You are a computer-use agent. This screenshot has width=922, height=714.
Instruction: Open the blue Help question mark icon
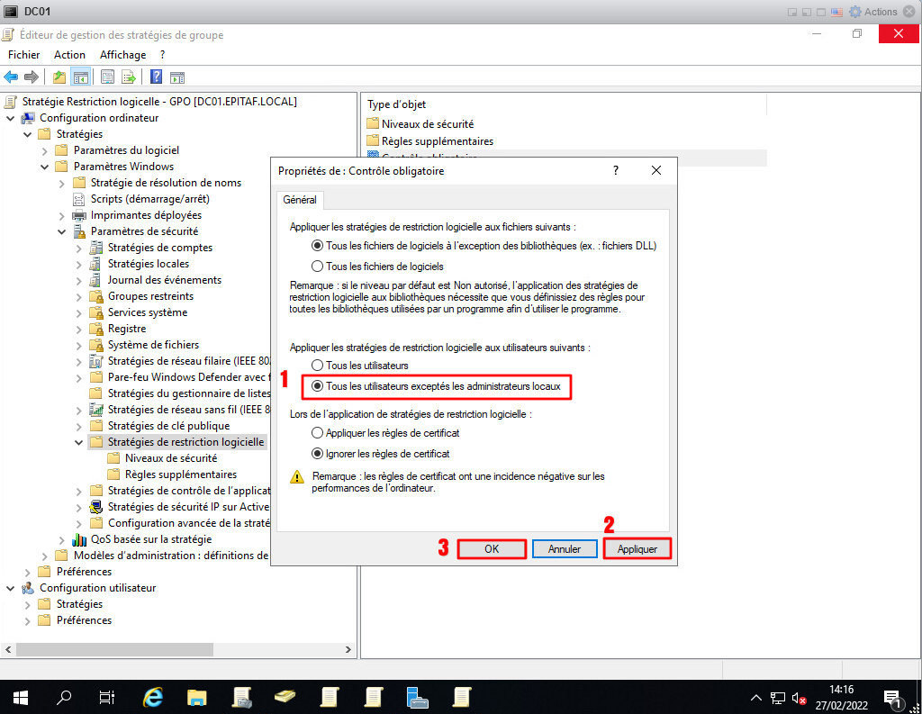[x=156, y=77]
